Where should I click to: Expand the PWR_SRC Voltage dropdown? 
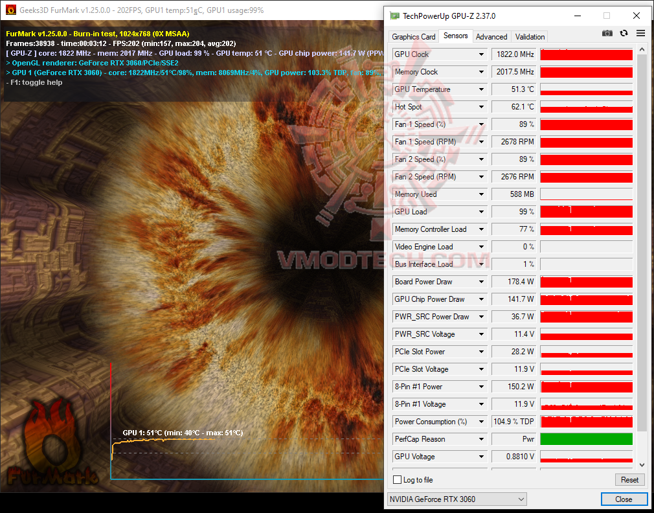481,334
